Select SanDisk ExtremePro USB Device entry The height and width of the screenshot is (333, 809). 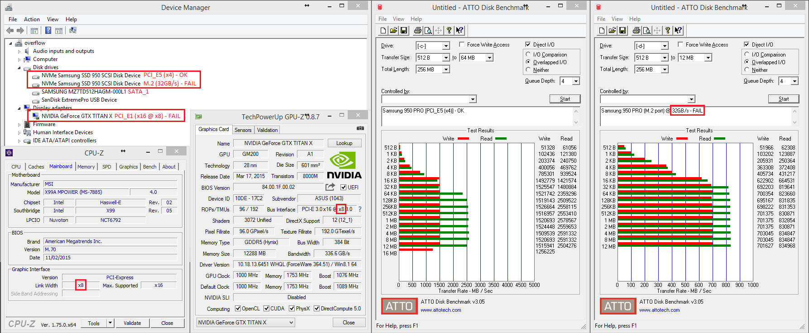(79, 100)
